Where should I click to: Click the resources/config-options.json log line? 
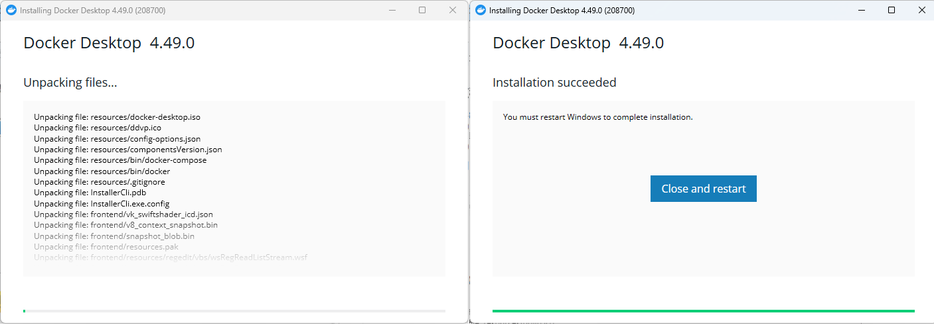click(117, 139)
